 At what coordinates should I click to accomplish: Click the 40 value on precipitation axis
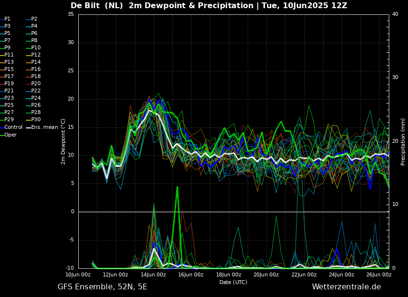click(x=395, y=14)
